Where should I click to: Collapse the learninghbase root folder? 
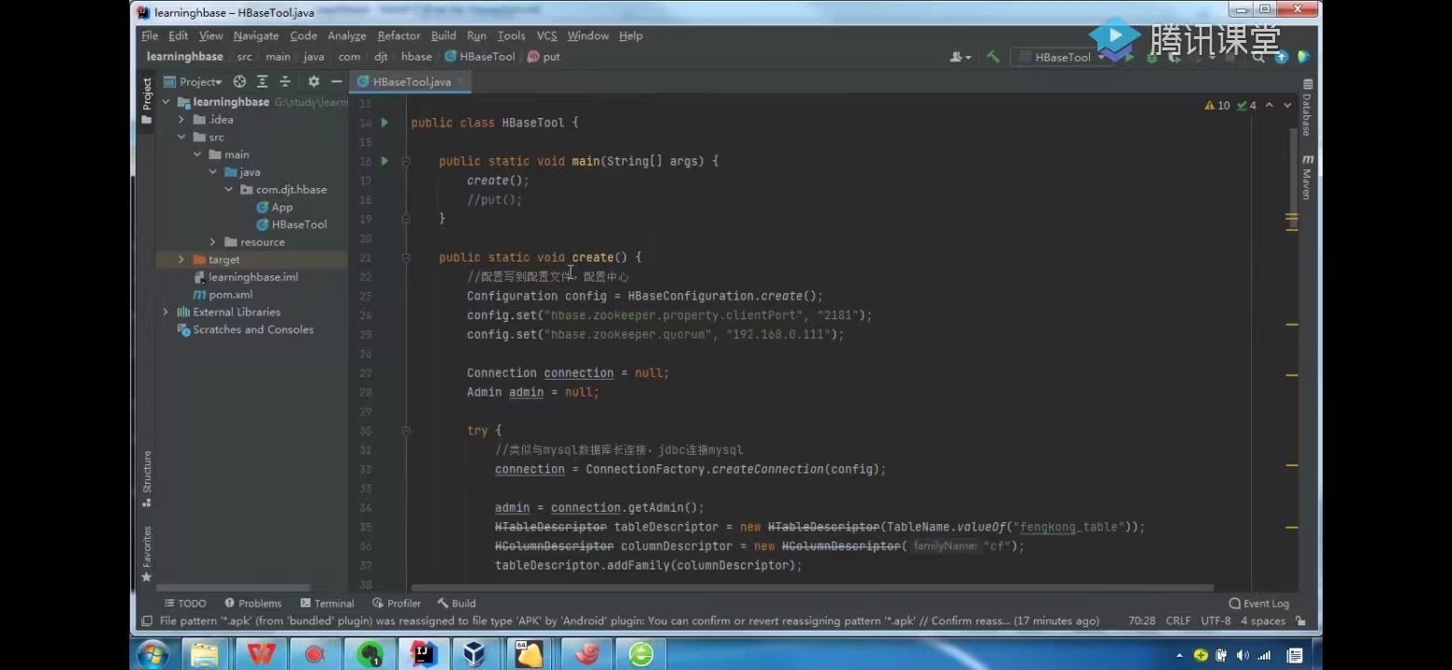(167, 102)
